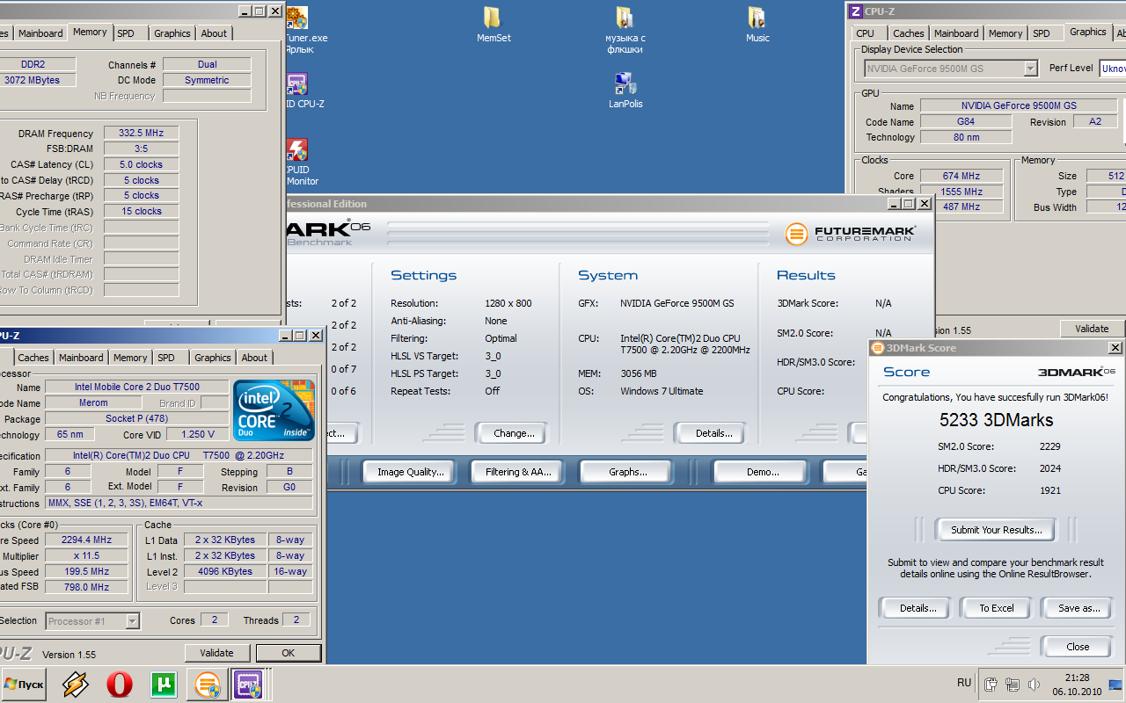Click the Change... button under Settings
Image resolution: width=1126 pixels, height=703 pixels.
click(514, 433)
